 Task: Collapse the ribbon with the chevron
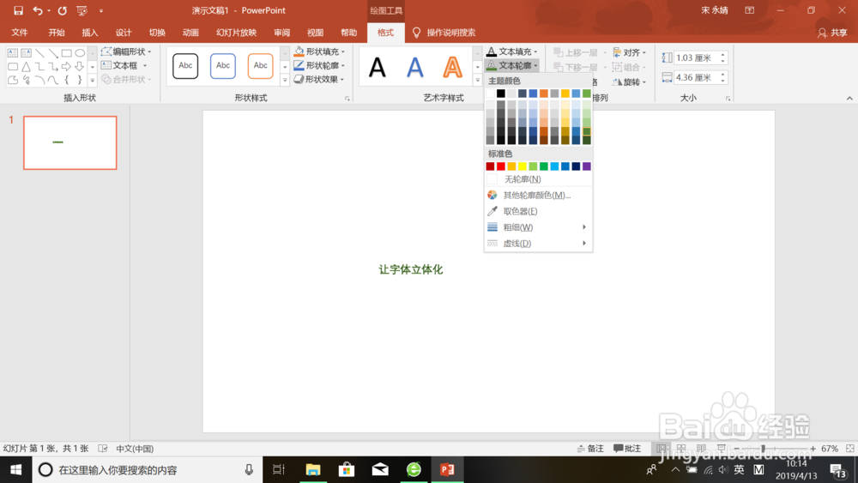point(849,99)
